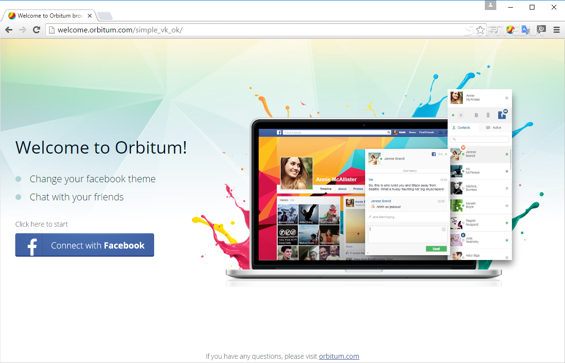This screenshot has height=363, width=565.
Task: Follow the orbitum.com link
Action: coord(339,356)
